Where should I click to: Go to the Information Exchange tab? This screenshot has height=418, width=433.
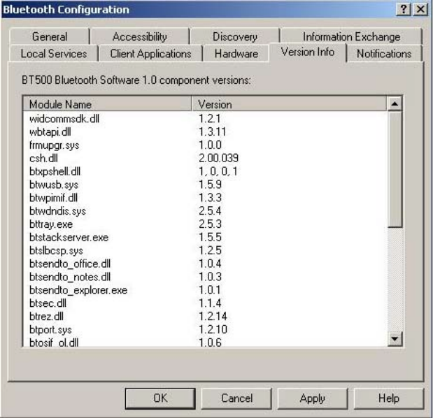pos(351,36)
